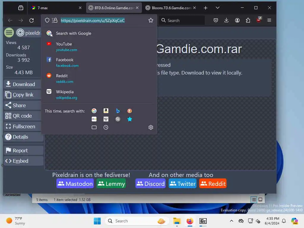The height and width of the screenshot is (228, 304).
Task: Open search settings gear icon
Action: coord(151,127)
